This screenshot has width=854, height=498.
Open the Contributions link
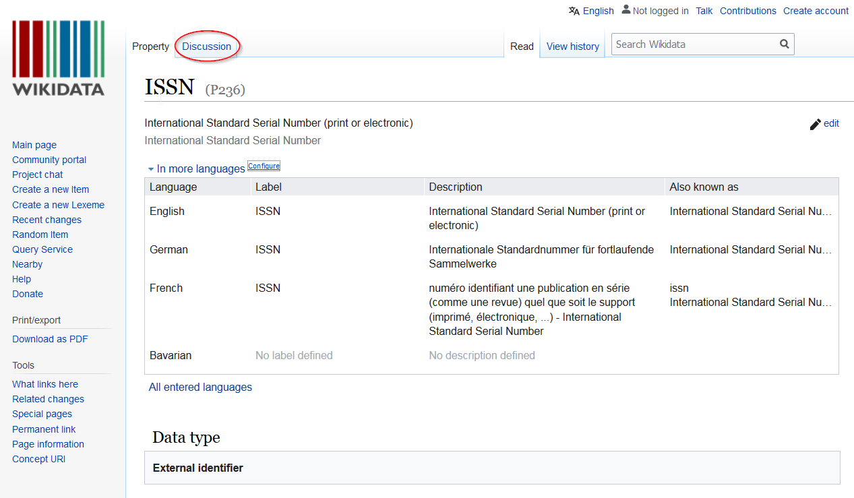point(748,11)
